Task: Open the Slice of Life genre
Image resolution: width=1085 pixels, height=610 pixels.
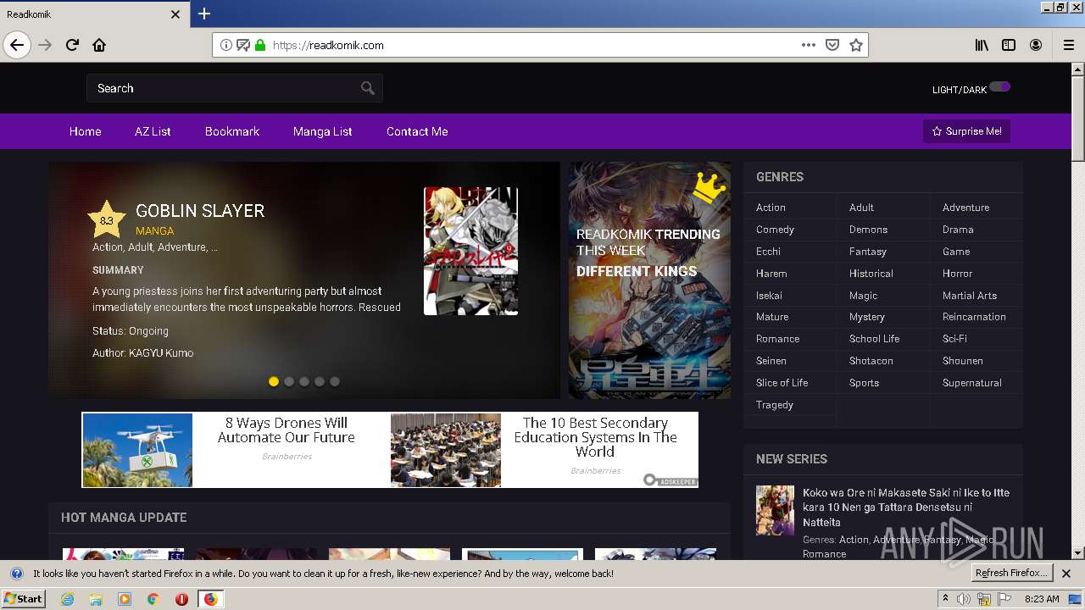Action: click(x=782, y=383)
